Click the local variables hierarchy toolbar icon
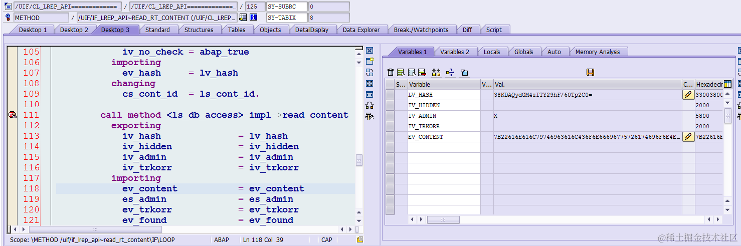 coord(436,73)
